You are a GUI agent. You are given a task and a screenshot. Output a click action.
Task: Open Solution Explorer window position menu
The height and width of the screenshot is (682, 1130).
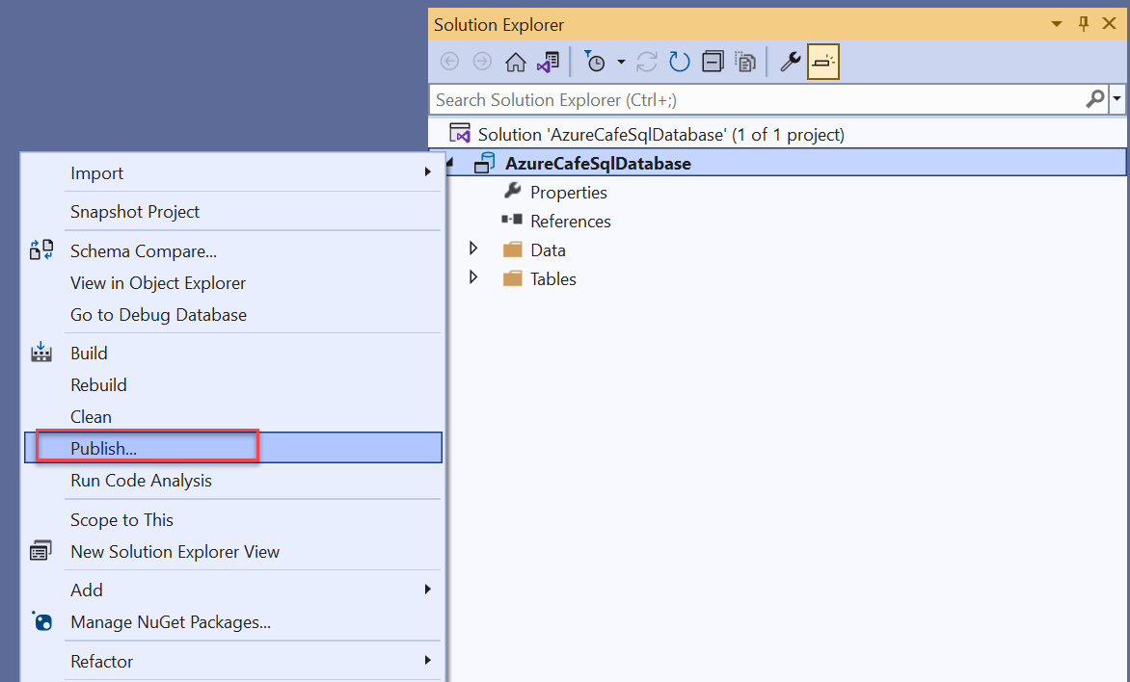(x=1057, y=24)
